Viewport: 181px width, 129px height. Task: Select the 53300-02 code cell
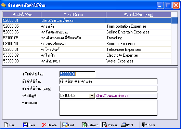pos(22,55)
